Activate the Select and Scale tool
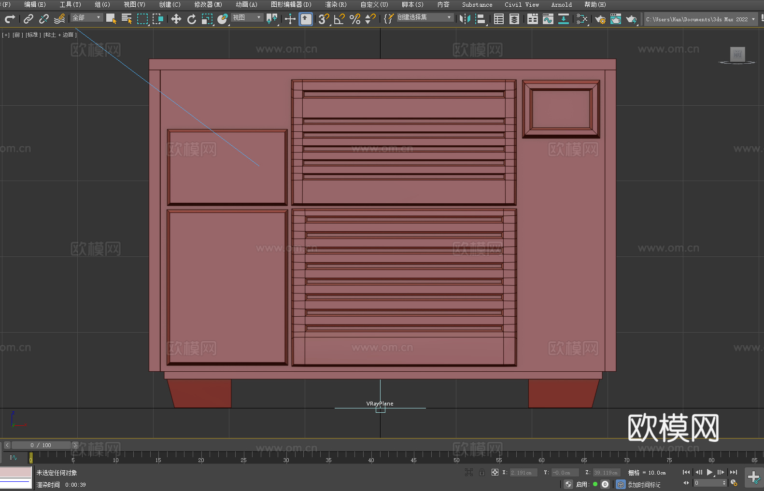Image resolution: width=764 pixels, height=491 pixels. point(207,19)
